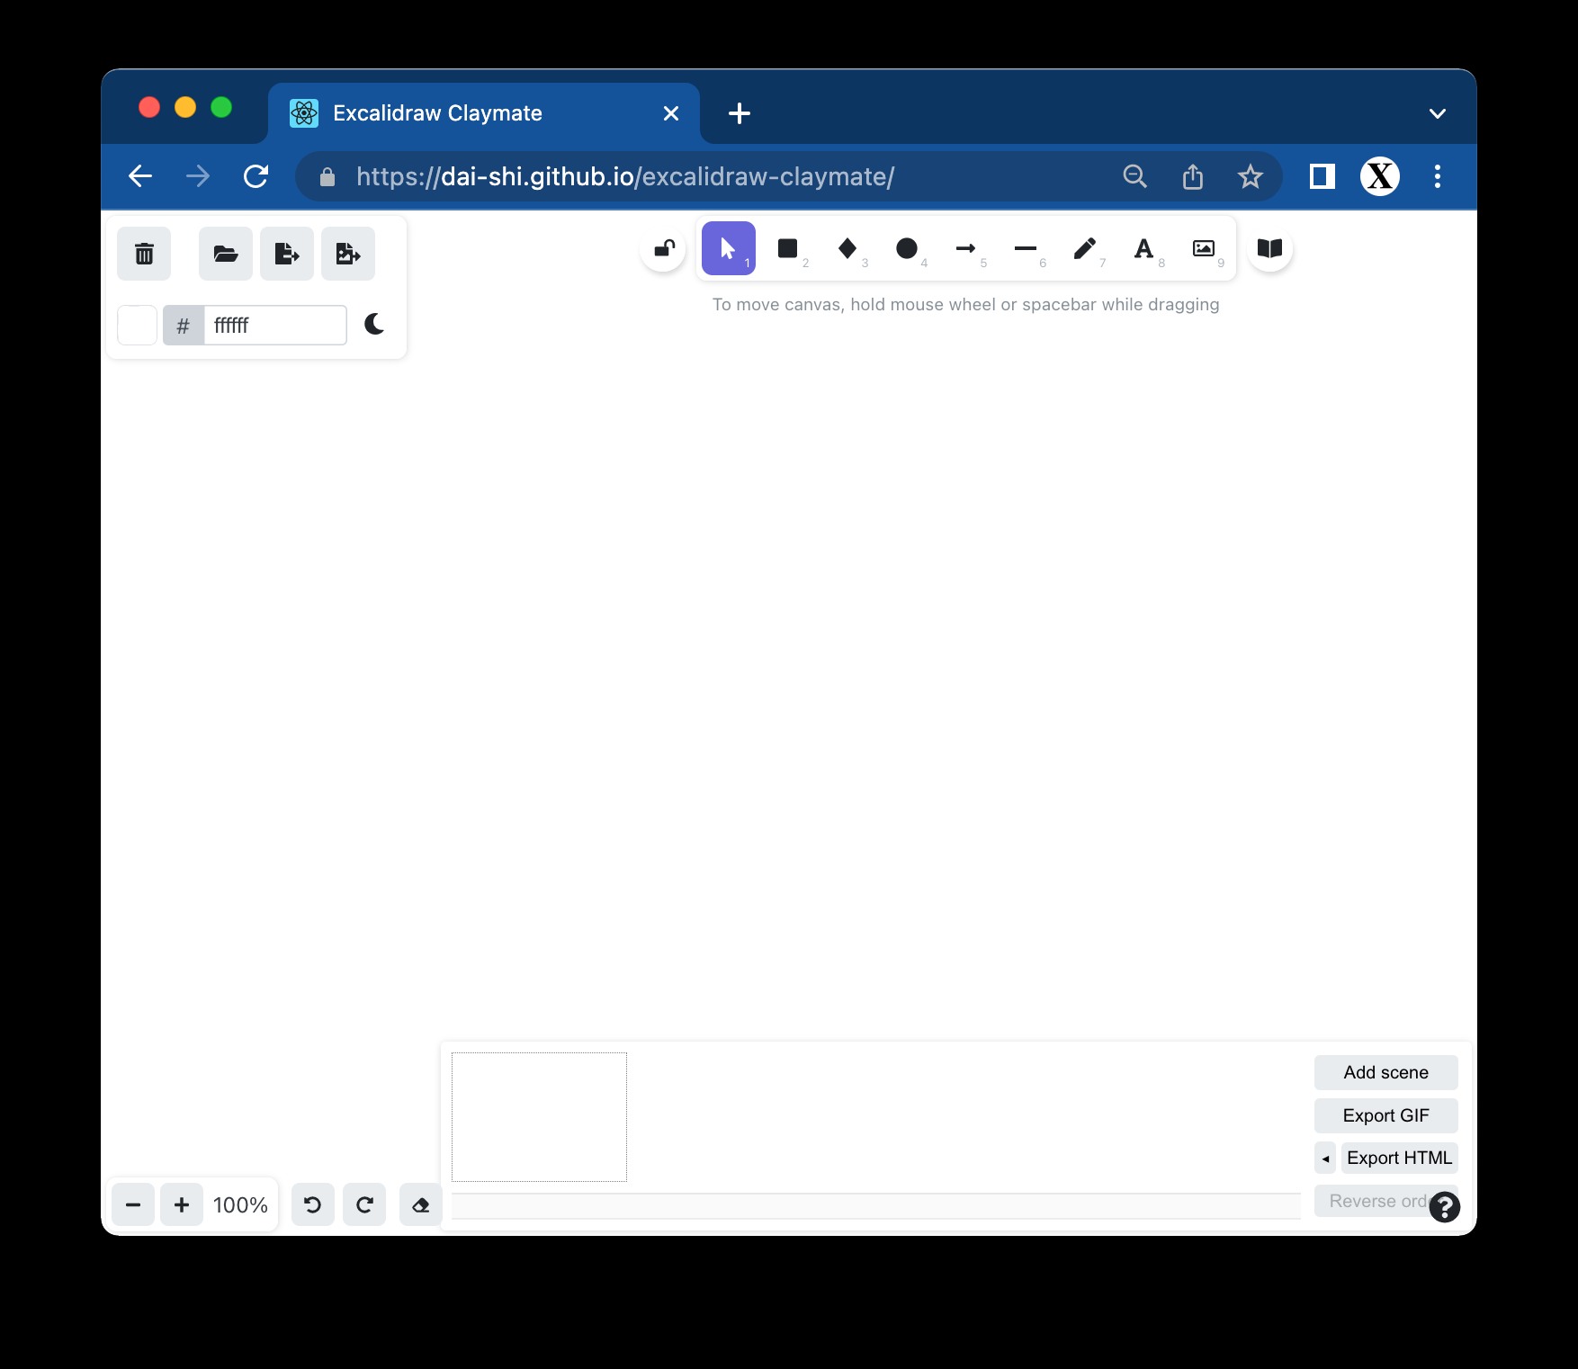Select the Insert image tool
This screenshot has width=1578, height=1369.
[x=1204, y=248]
